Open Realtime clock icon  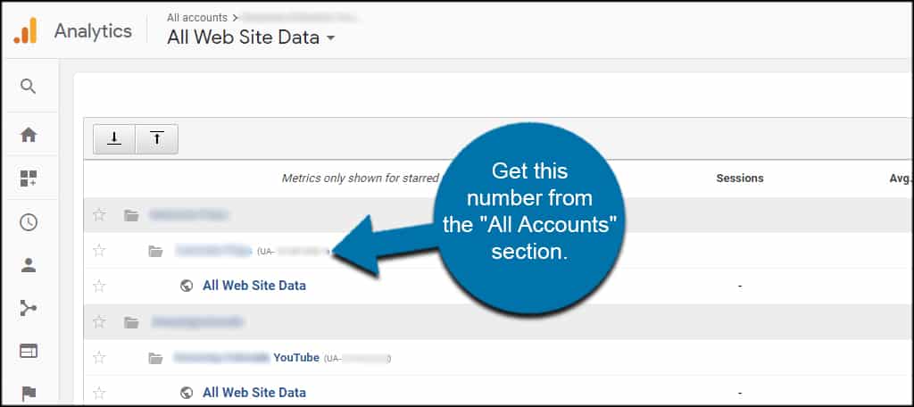[x=28, y=222]
